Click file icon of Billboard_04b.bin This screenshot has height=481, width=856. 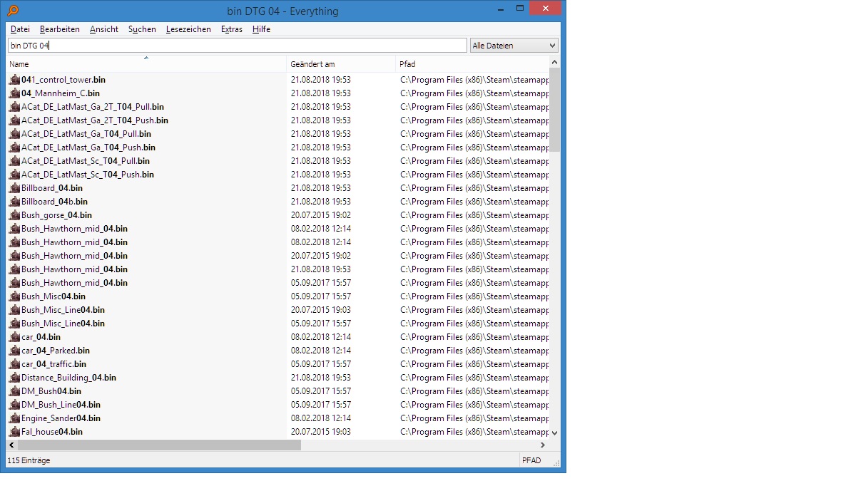(14, 202)
